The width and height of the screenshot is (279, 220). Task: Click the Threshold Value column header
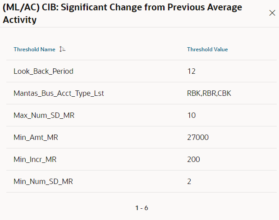[207, 49]
